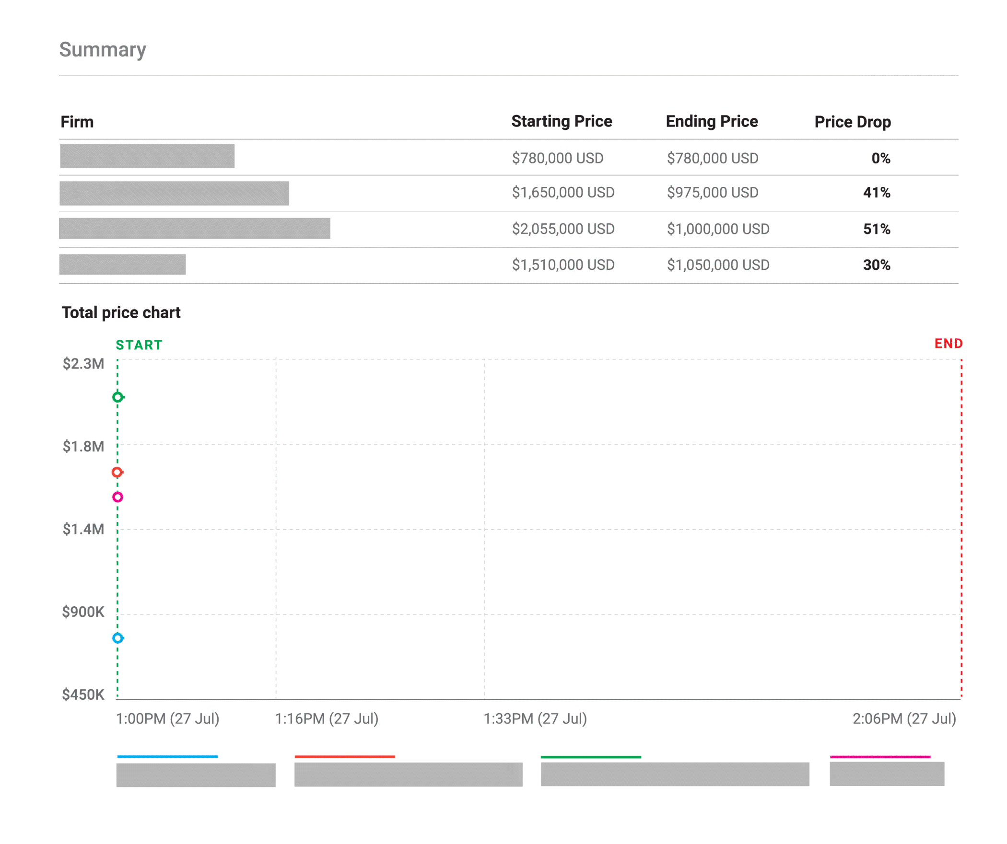Click the $2,055,000 USD starting price

(x=563, y=229)
